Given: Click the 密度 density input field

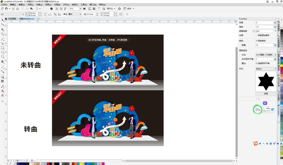Looking at the screenshot, I should (264, 23).
